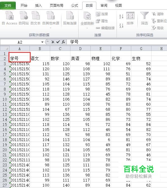Viewport: 167px width, 188px height.
Task: Switch to the Home (开始) tab
Action: tap(24, 6)
